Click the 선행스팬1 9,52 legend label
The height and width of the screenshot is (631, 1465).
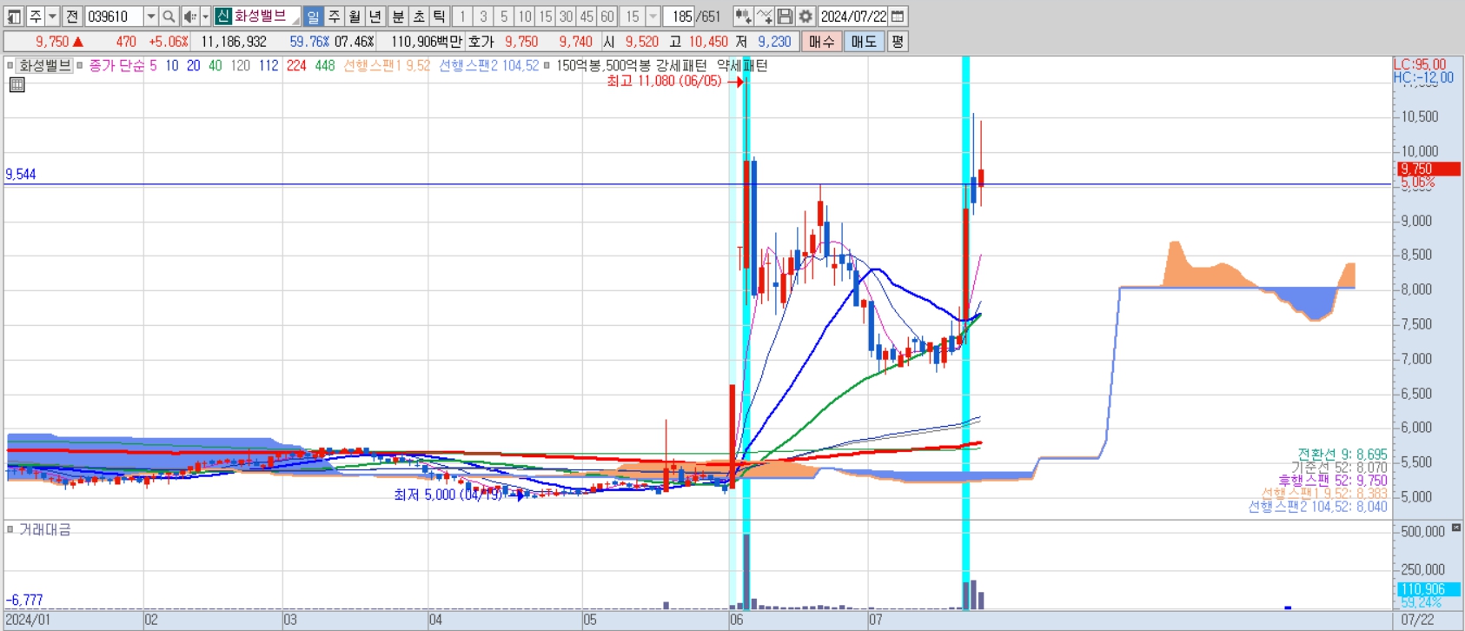(387, 65)
